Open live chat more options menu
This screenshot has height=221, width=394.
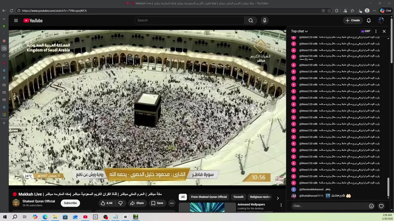point(376,31)
